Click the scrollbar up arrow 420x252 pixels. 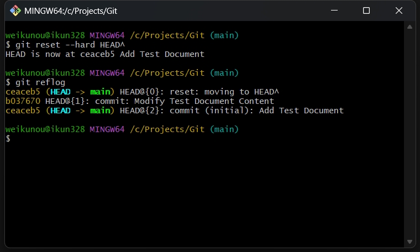[x=410, y=27]
